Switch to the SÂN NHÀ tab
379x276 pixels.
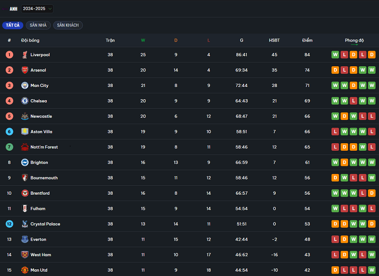[x=38, y=26]
